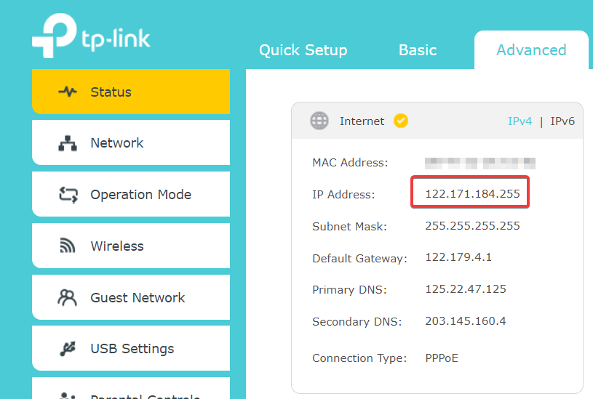The height and width of the screenshot is (399, 593).
Task: Switch to the Quick Setup tab
Action: pyautogui.click(x=303, y=50)
